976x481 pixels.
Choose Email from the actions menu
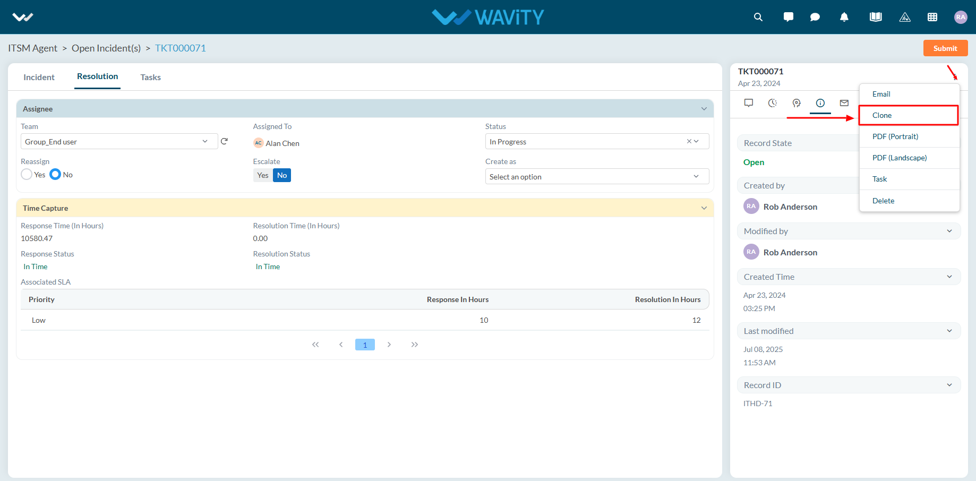[x=909, y=94]
